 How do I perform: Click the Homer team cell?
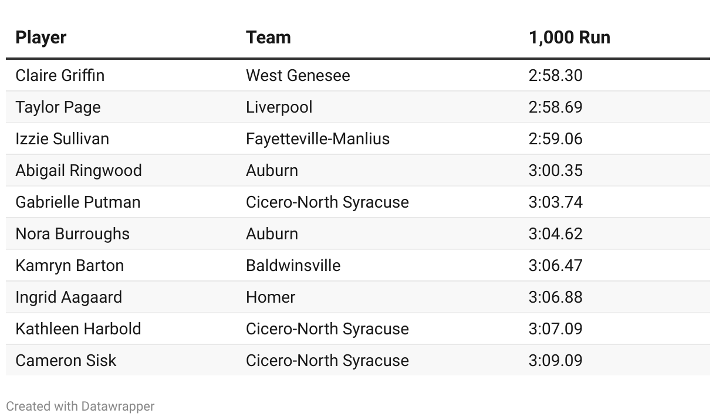coord(271,297)
